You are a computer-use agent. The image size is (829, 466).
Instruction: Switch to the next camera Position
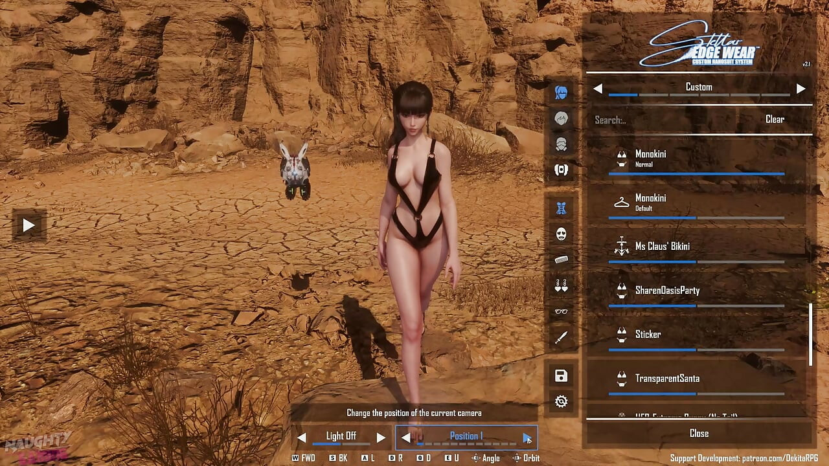click(x=526, y=438)
